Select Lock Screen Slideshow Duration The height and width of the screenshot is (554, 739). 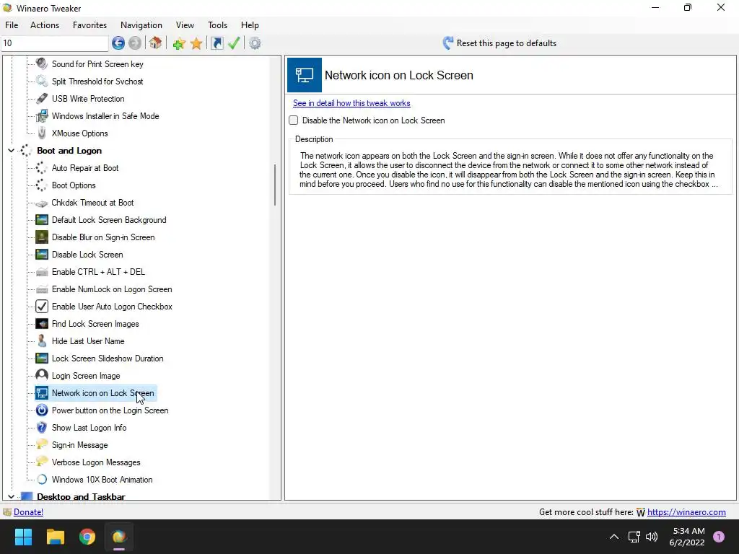tap(108, 359)
